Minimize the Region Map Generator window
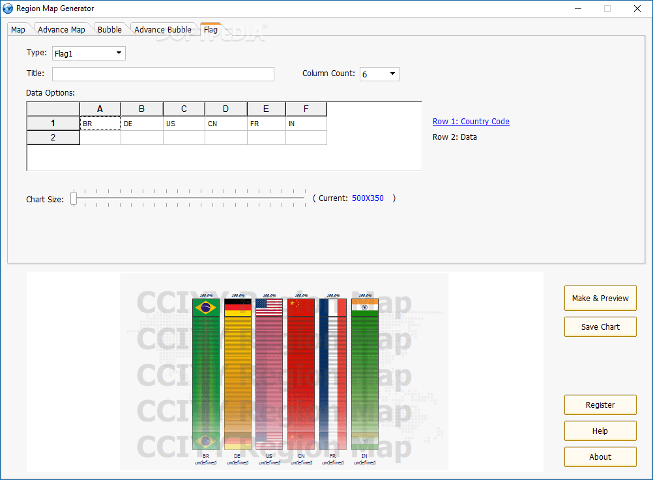Viewport: 653px width, 480px height. pyautogui.click(x=578, y=8)
